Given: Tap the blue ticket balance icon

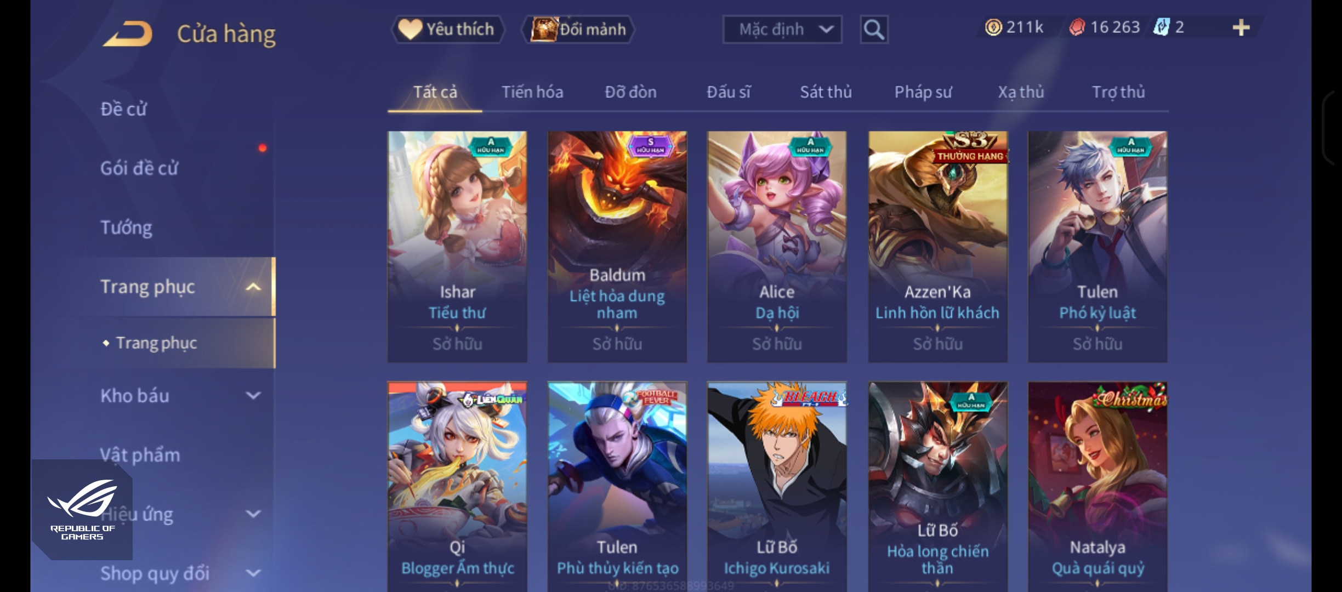Looking at the screenshot, I should (1161, 27).
